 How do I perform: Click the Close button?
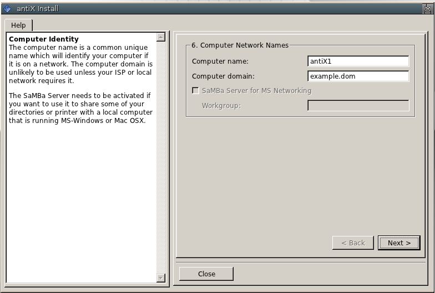click(x=206, y=274)
